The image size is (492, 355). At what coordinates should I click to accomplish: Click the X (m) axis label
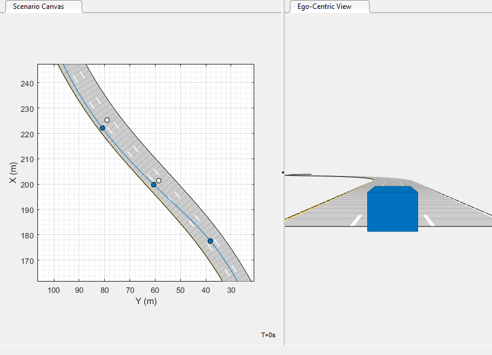coord(12,173)
